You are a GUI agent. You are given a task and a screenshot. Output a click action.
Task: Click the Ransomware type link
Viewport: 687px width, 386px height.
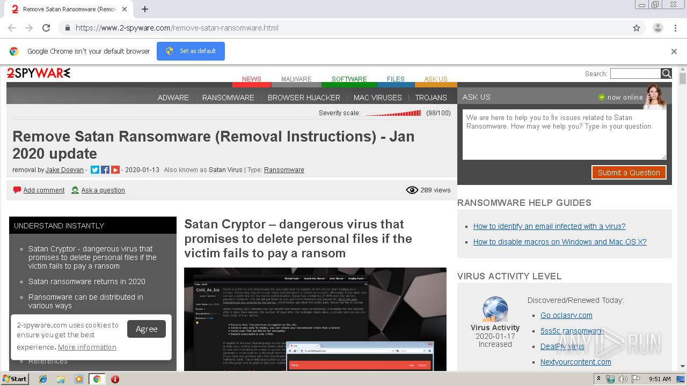click(x=284, y=170)
